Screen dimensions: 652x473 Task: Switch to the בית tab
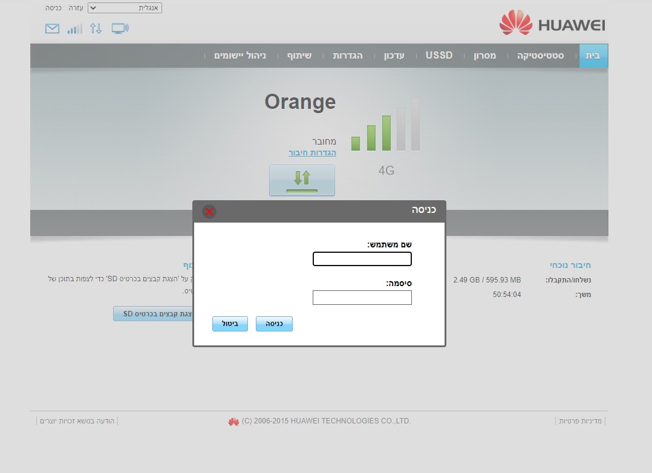pos(593,55)
